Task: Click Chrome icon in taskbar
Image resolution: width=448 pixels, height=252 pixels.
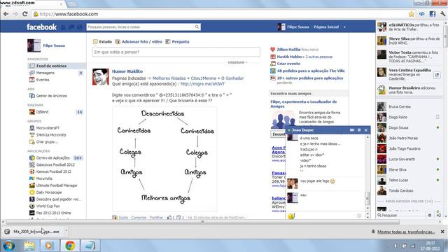Action: tap(70, 246)
